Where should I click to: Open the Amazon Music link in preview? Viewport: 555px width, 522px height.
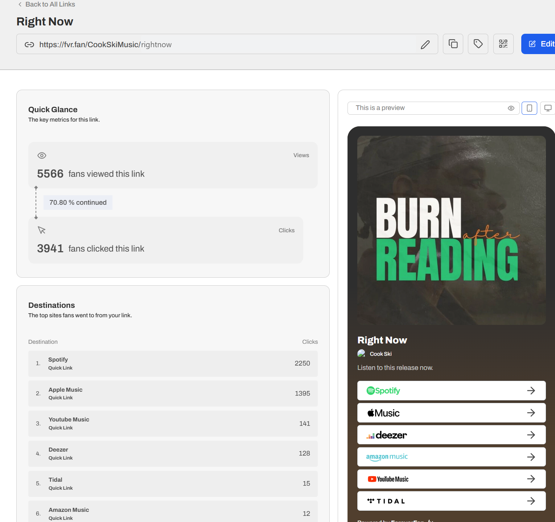pos(451,457)
